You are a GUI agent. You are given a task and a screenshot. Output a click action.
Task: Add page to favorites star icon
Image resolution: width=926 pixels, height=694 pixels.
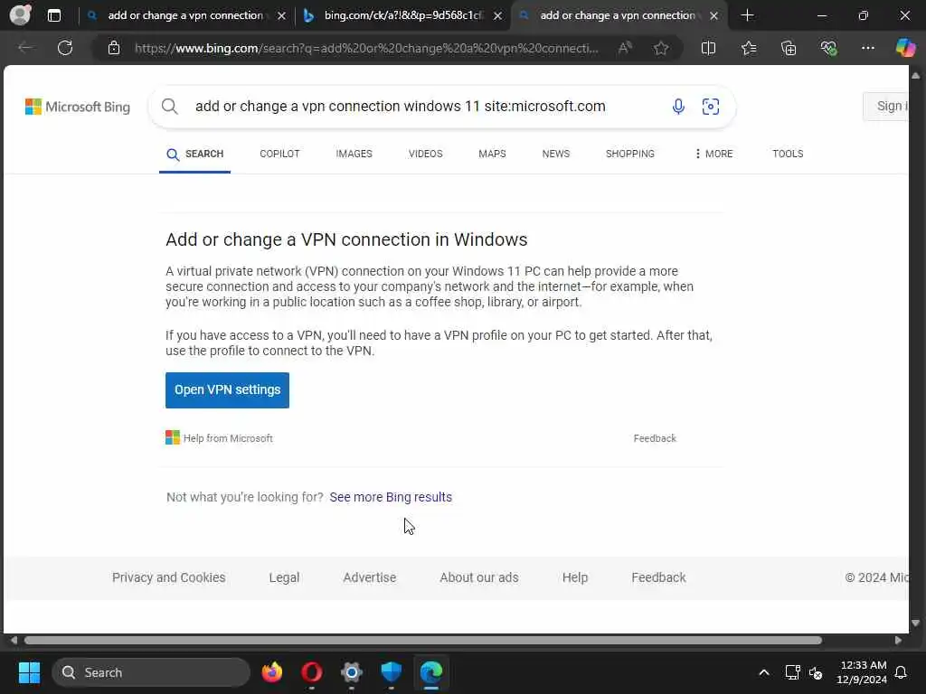coord(661,48)
